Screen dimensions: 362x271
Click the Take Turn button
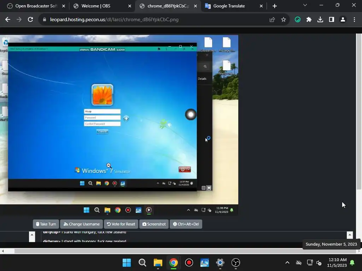tap(46, 224)
